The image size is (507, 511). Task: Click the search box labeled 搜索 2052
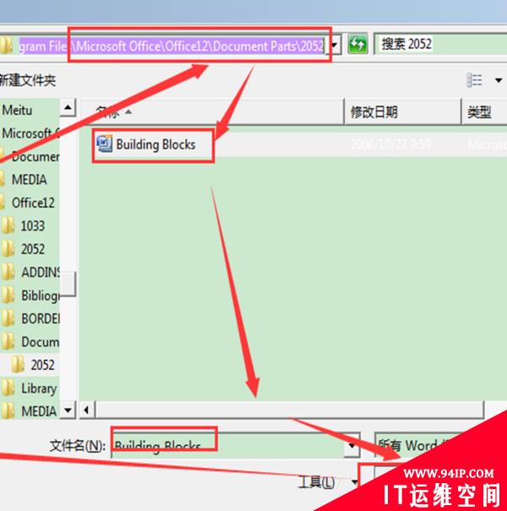[x=440, y=44]
